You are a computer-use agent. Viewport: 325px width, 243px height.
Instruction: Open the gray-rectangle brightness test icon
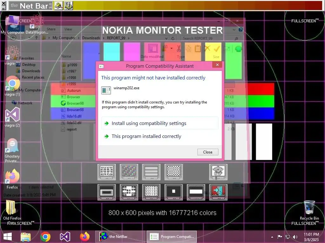point(107,192)
